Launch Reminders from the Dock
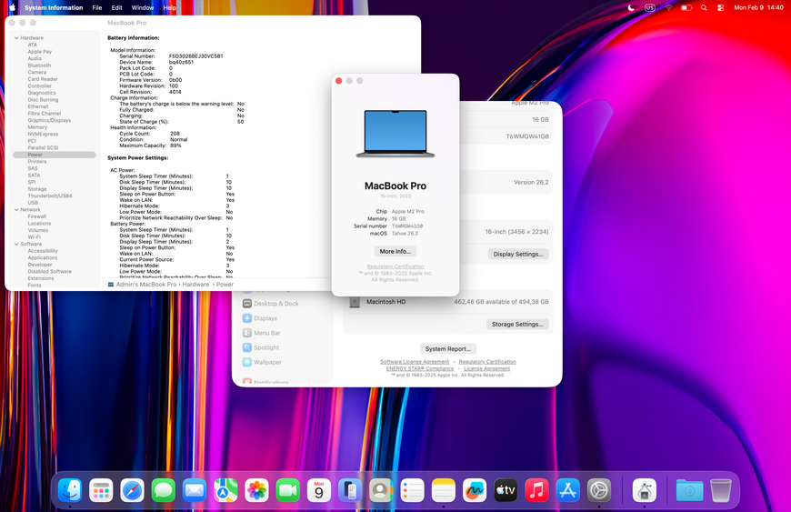Viewport: 791px width, 512px height. 412,490
